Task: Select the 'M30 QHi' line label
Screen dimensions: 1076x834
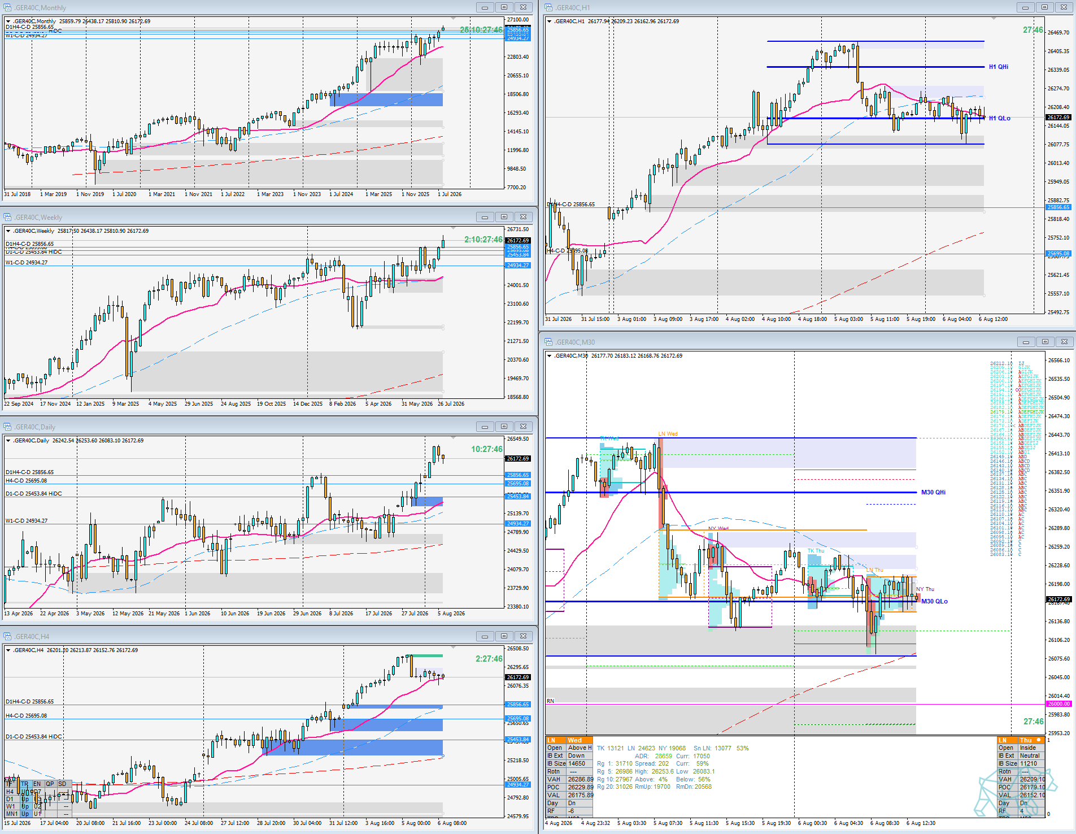Action: 933,492
